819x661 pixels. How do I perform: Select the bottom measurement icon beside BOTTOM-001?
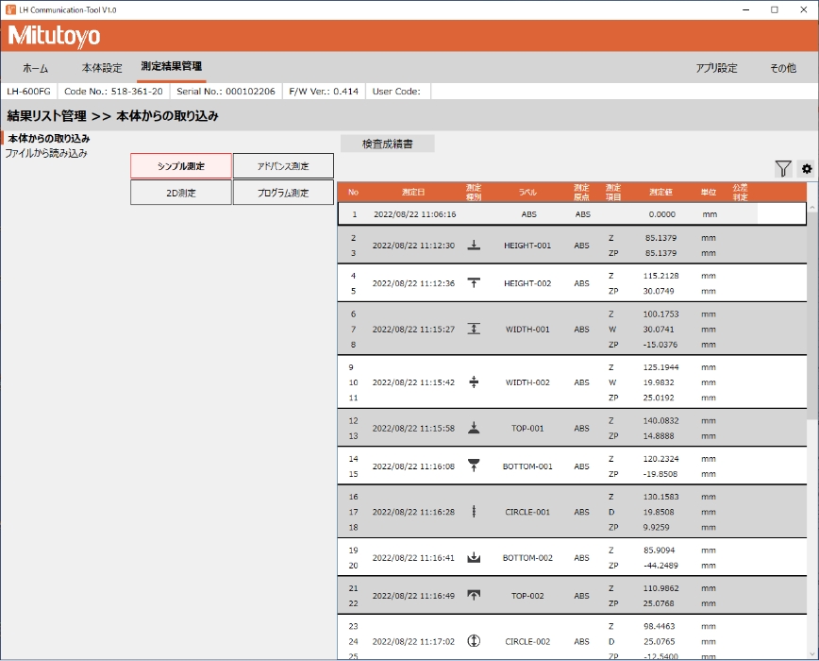point(474,466)
